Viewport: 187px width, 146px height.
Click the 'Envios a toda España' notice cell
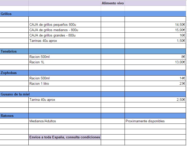[64, 137]
